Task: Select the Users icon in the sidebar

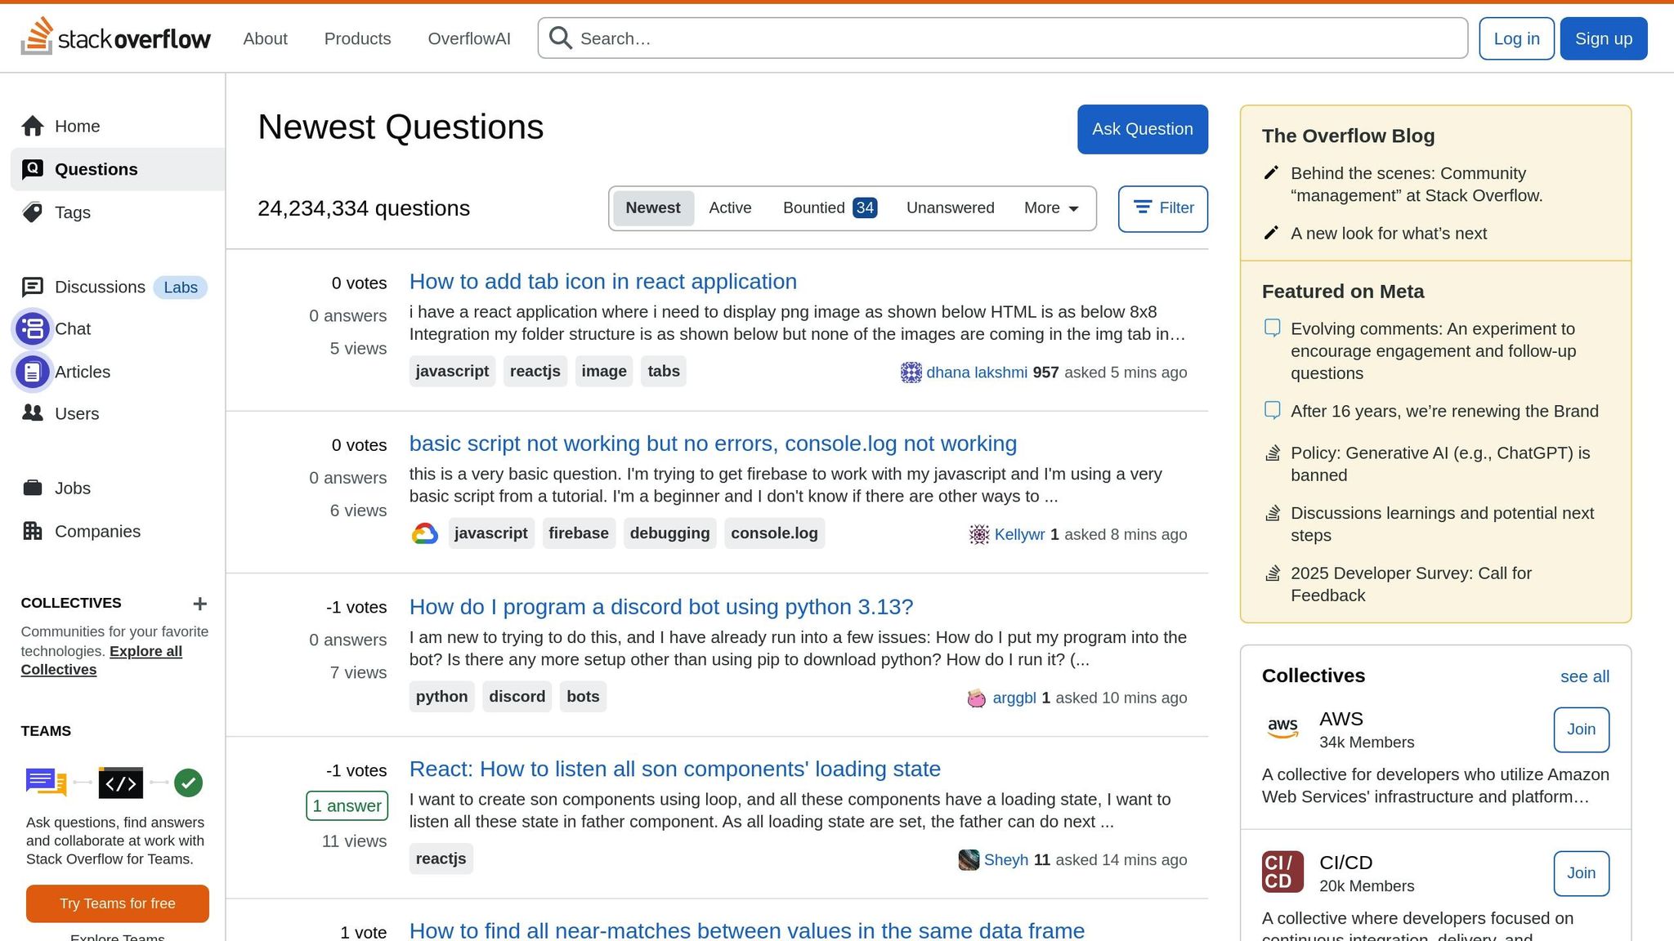Action: pyautogui.click(x=33, y=413)
